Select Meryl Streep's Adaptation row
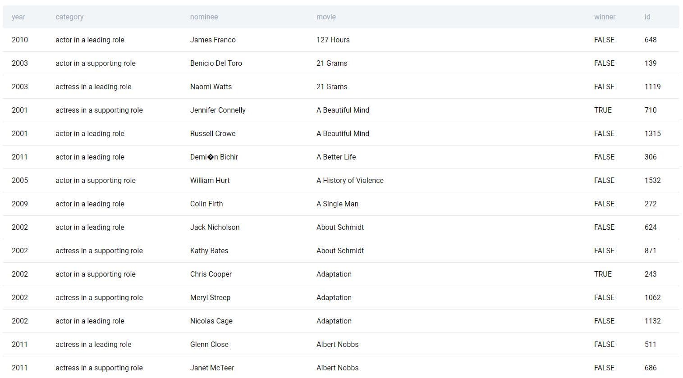Screen dimensions: 683x378 click(x=210, y=297)
